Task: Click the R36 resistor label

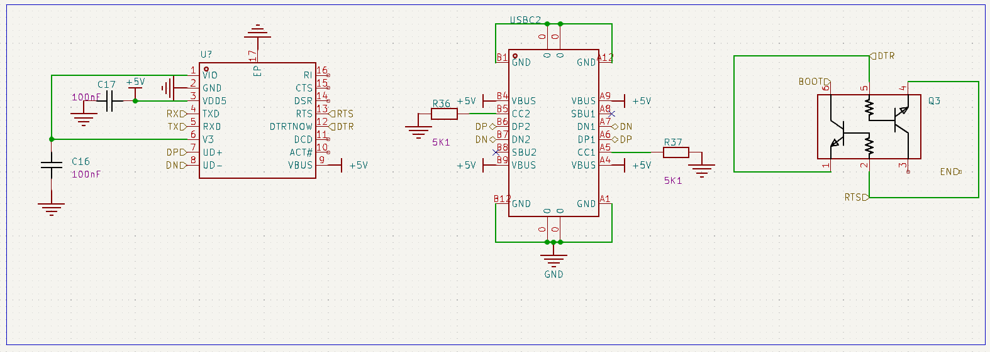Action: pyautogui.click(x=442, y=104)
